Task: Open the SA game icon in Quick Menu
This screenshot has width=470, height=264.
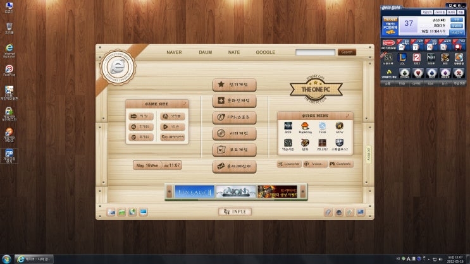Action: pyautogui.click(x=288, y=143)
